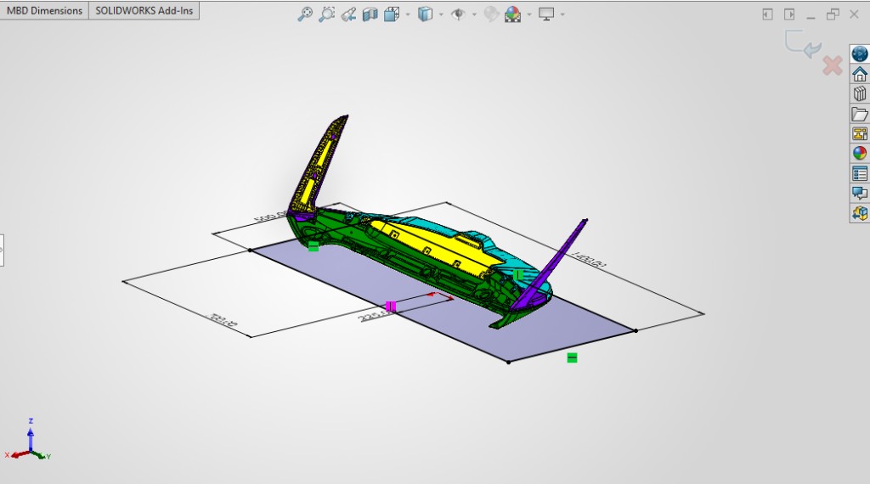Select the Zoom to Area tool
The width and height of the screenshot is (870, 484).
(326, 14)
